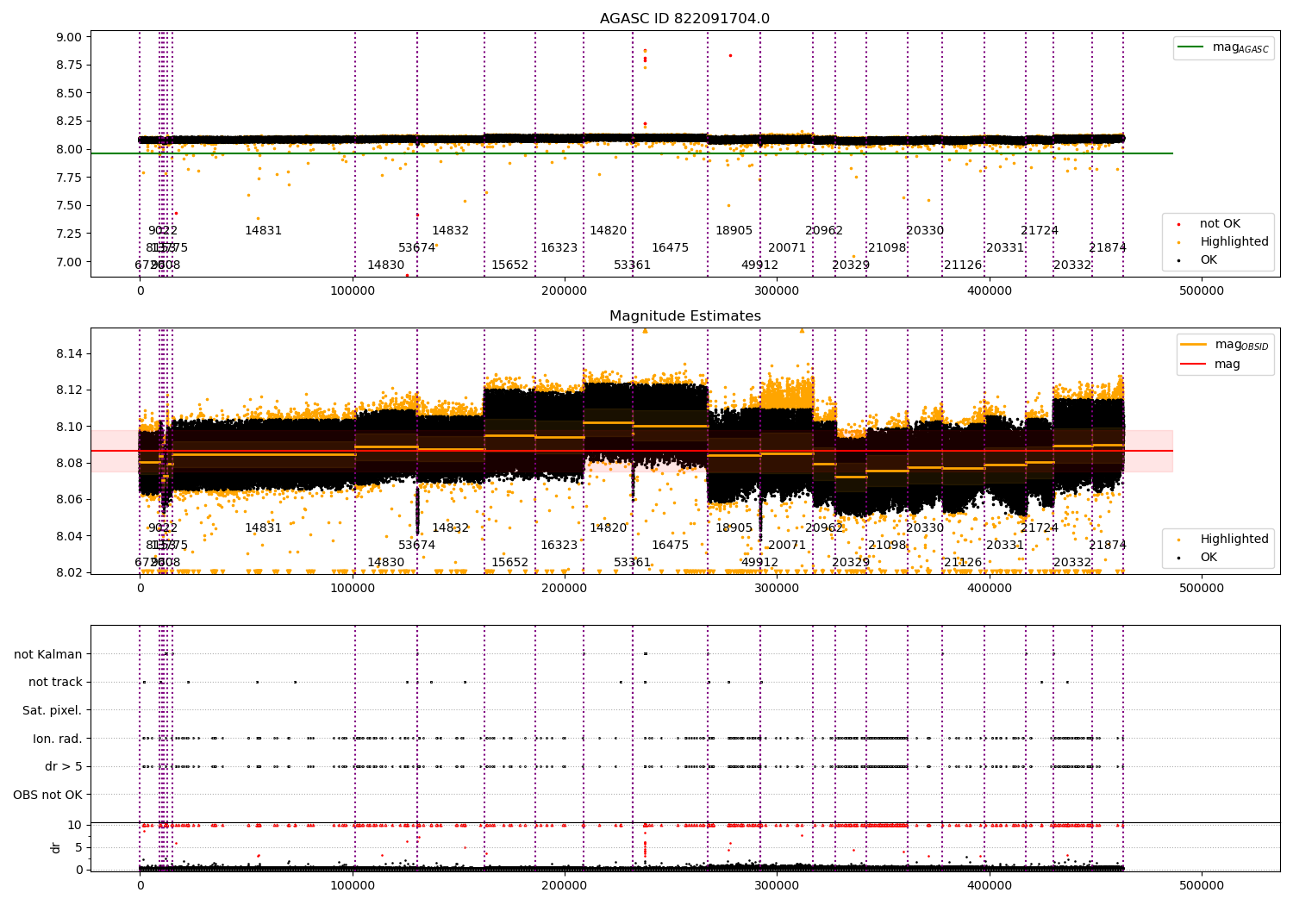Image resolution: width=1293 pixels, height=905 pixels.
Task: Click obsid label 20071 in middle plot
Action: (x=787, y=546)
